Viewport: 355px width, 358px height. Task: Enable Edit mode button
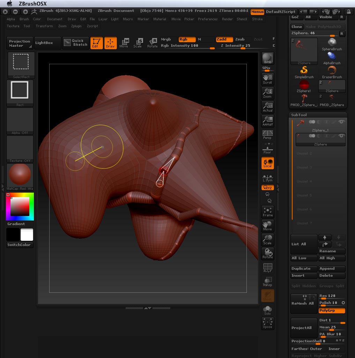pos(96,43)
